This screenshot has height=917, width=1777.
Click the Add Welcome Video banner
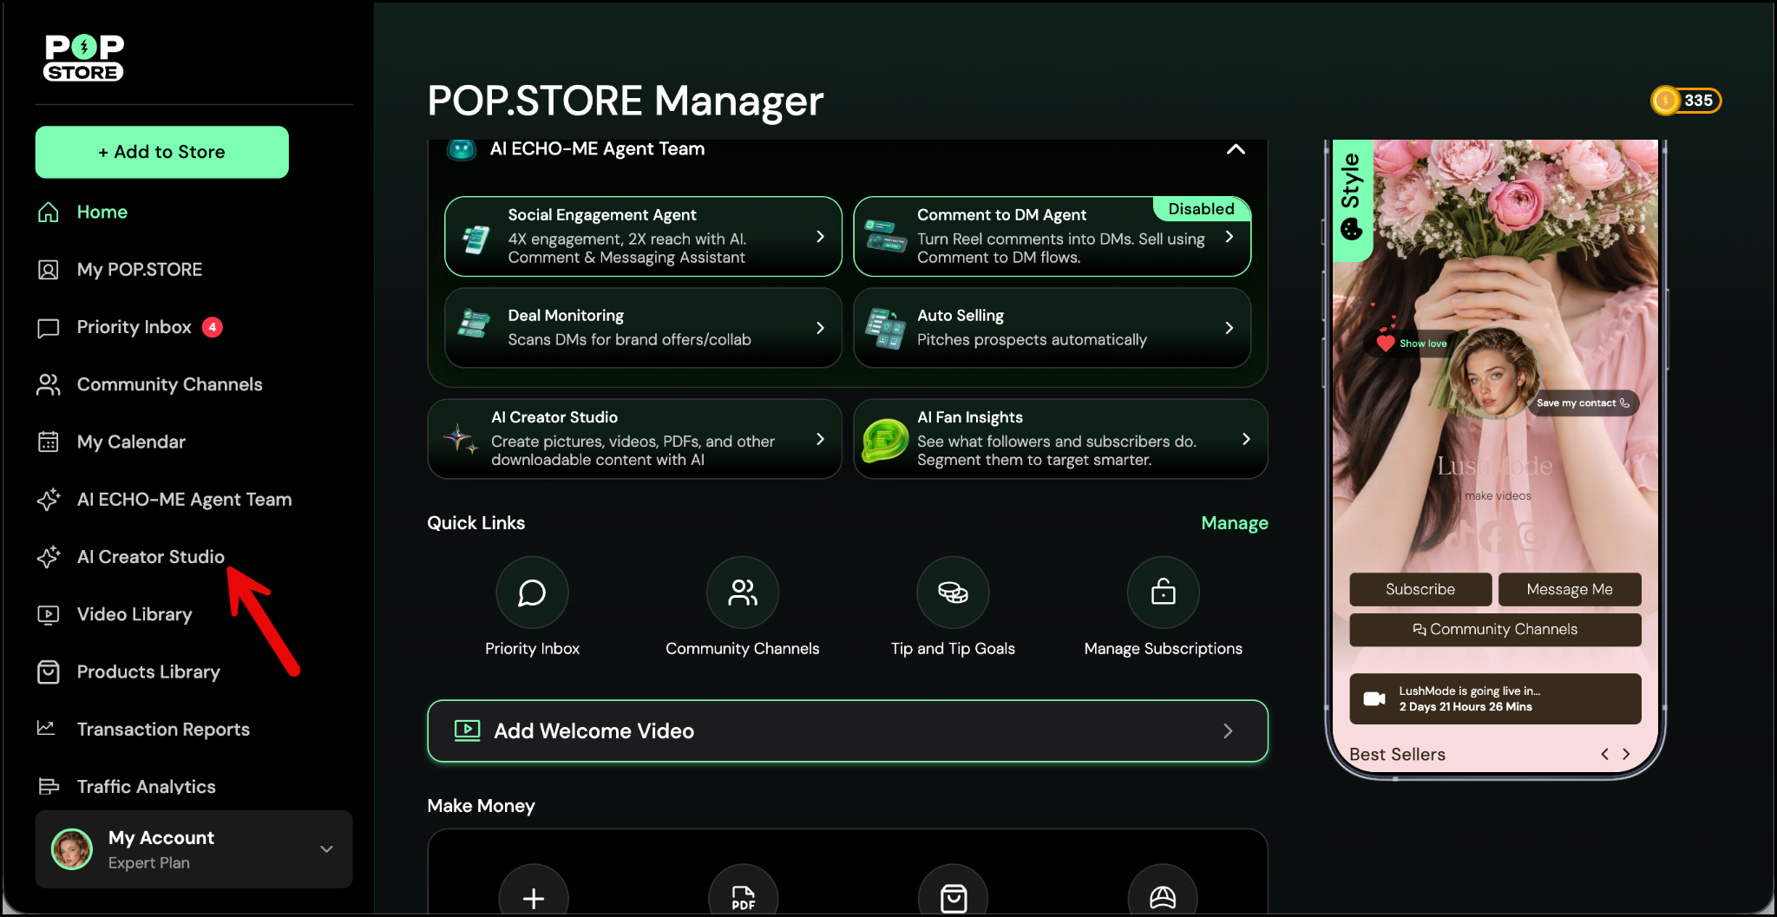click(x=847, y=731)
